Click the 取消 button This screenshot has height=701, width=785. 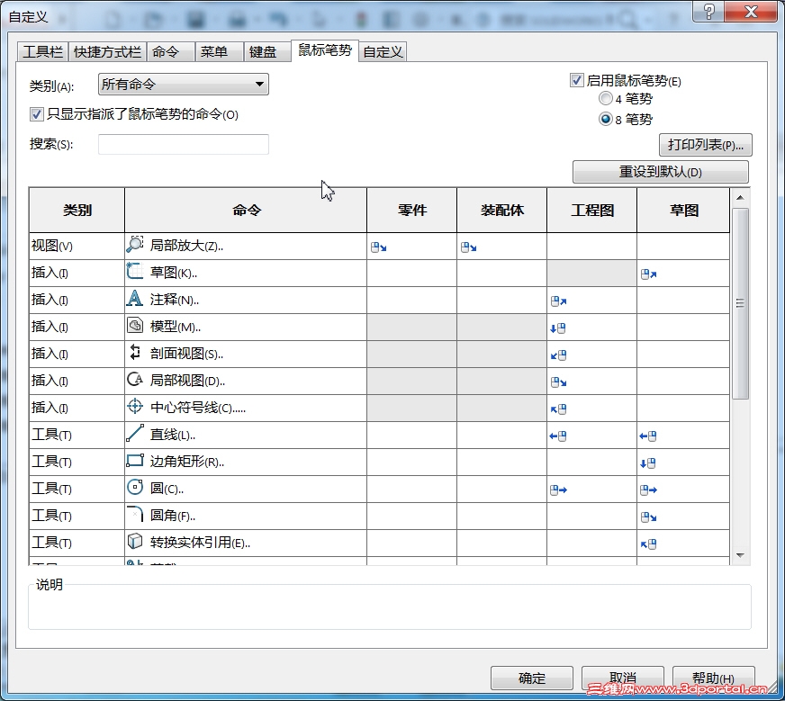click(x=622, y=678)
